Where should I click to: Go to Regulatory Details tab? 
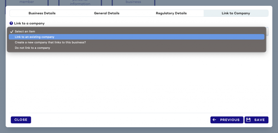coord(171,13)
